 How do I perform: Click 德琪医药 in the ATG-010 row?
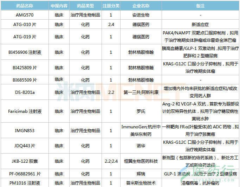click(141, 24)
